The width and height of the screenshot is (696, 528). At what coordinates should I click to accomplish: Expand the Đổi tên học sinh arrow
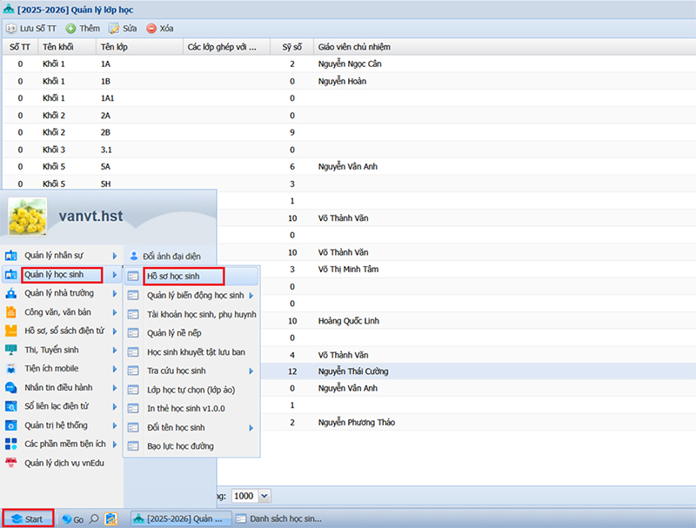pos(251,428)
